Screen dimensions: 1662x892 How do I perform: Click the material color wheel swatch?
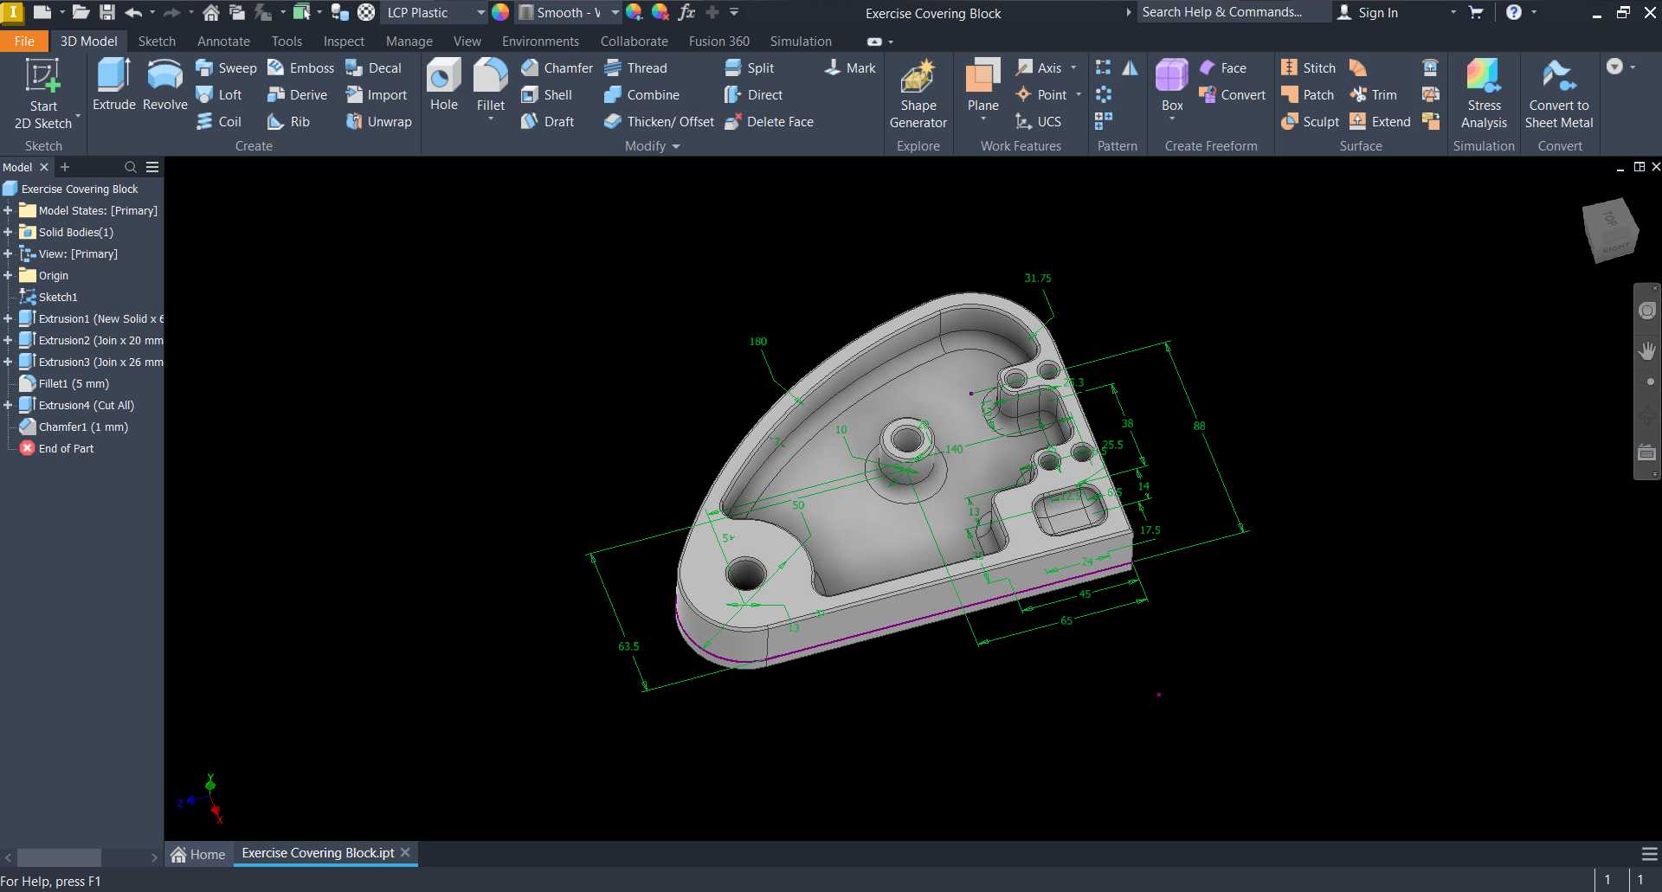(500, 12)
